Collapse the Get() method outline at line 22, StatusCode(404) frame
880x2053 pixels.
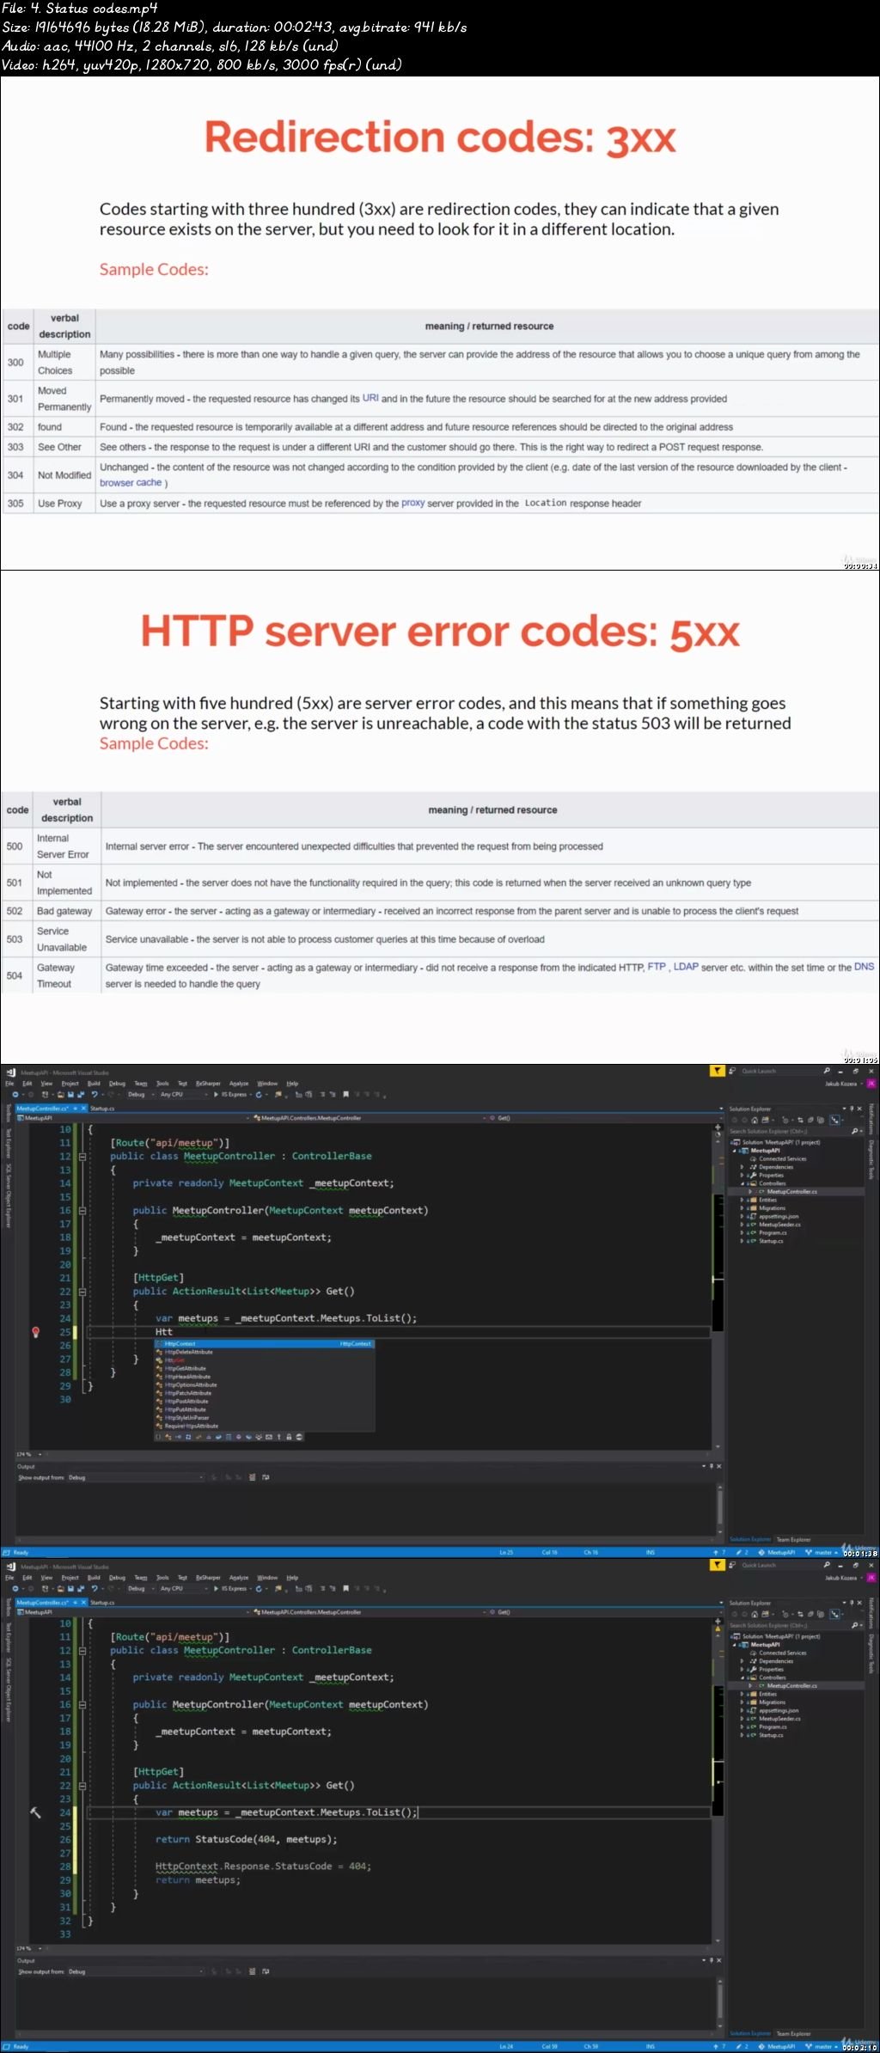82,1786
